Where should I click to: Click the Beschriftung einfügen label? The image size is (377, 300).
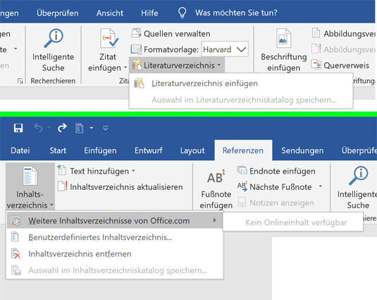(284, 62)
